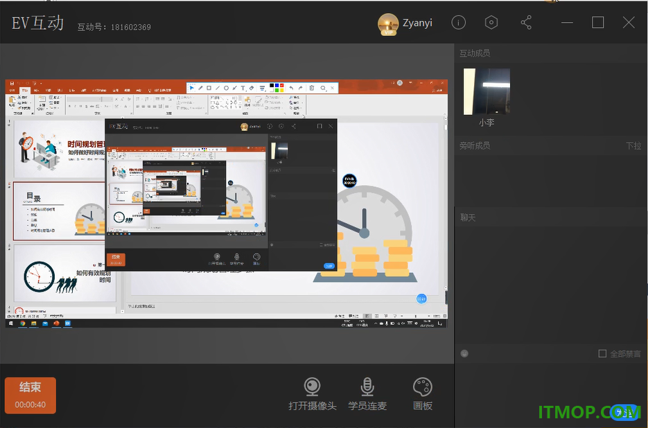The width and height of the screenshot is (648, 428).
Task: Pick the blue color swatch
Action: 277,85
